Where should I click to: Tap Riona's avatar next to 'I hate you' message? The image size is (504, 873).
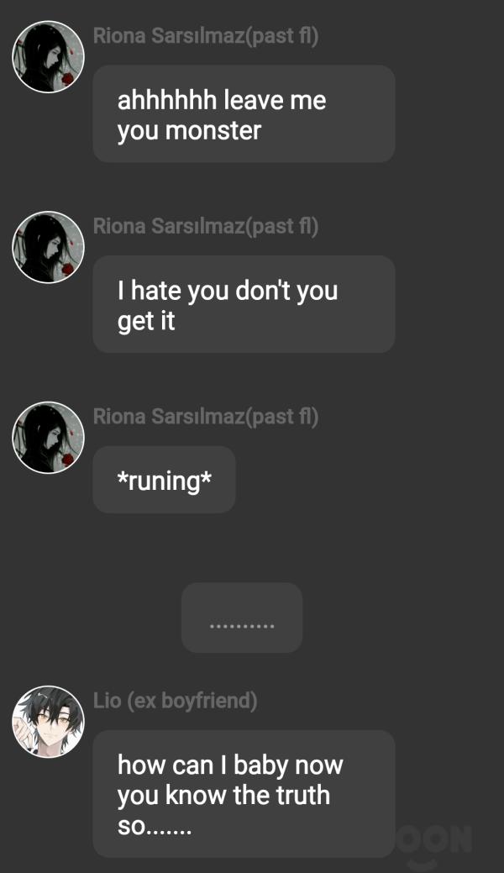[48, 247]
